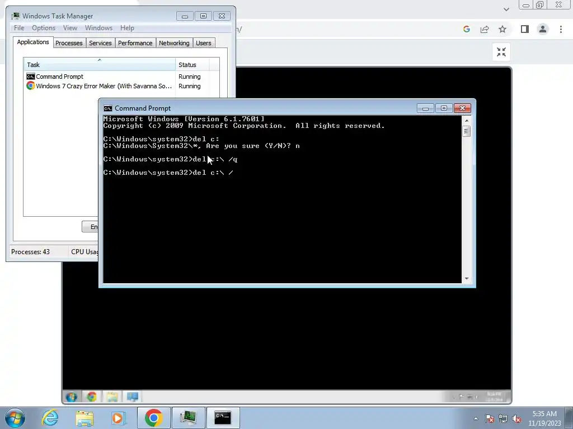Click Google icon in Chrome address bar
Screen dimensions: 573x429
tap(466, 29)
